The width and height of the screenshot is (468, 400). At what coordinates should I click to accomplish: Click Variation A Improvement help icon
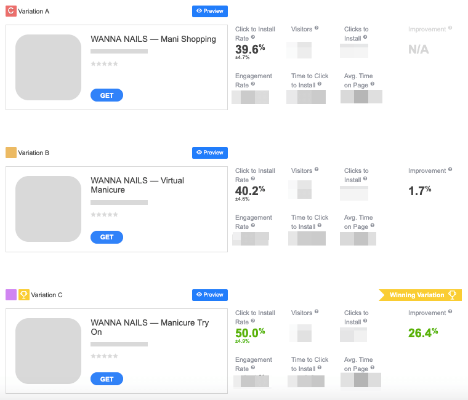coord(450,28)
